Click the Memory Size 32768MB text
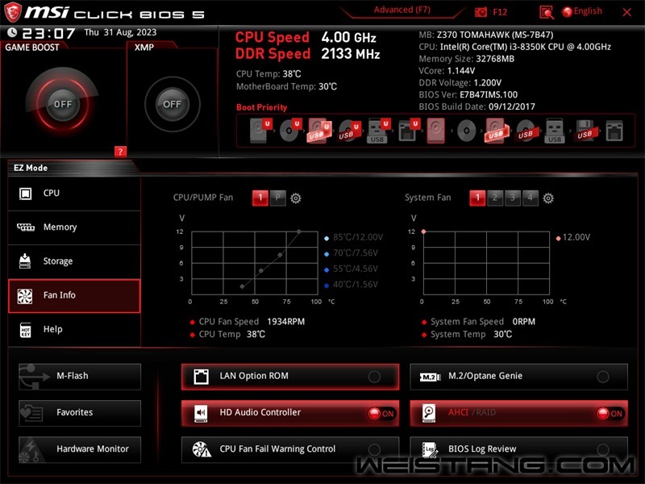Viewport: 645px width, 484px height. [x=467, y=59]
